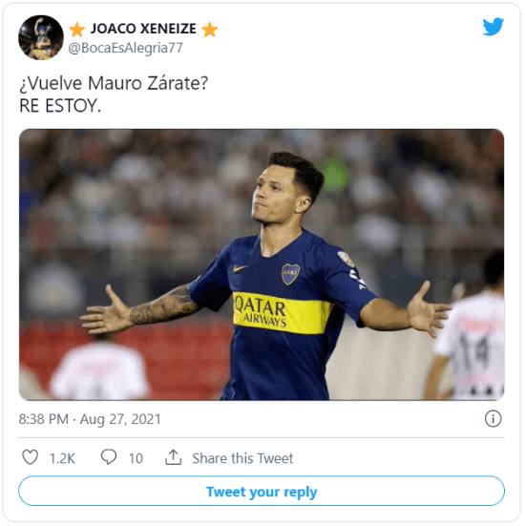Open the tweet info circle icon
The height and width of the screenshot is (526, 525).
(493, 419)
